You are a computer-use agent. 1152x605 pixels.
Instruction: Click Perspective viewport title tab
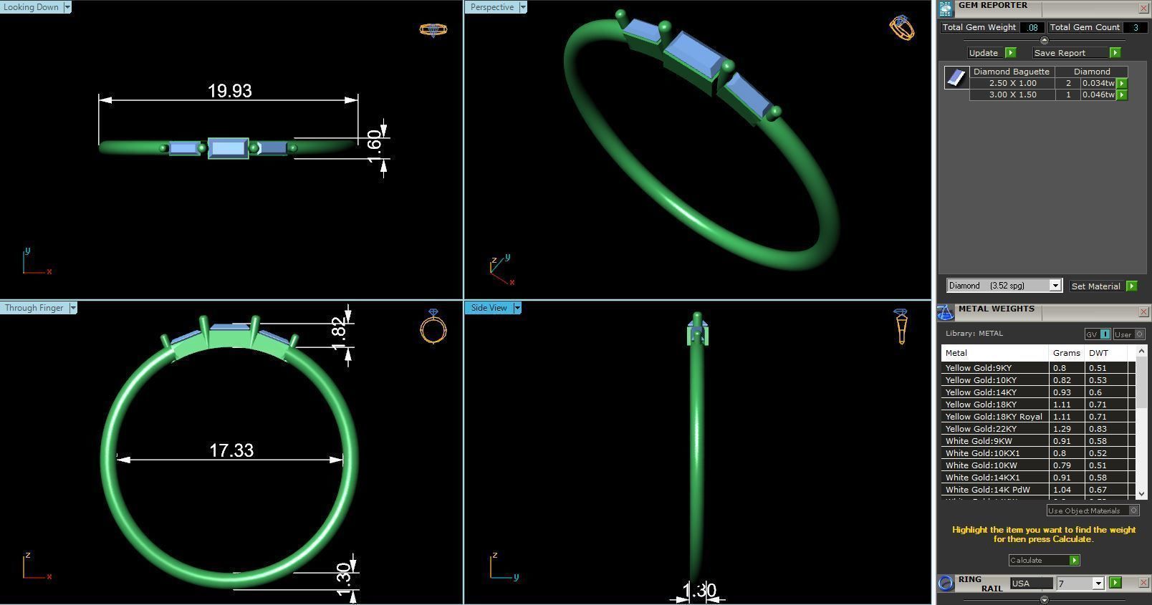point(491,7)
